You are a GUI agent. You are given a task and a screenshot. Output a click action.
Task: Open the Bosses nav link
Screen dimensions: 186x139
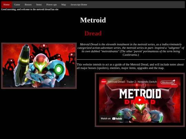[28, 4]
